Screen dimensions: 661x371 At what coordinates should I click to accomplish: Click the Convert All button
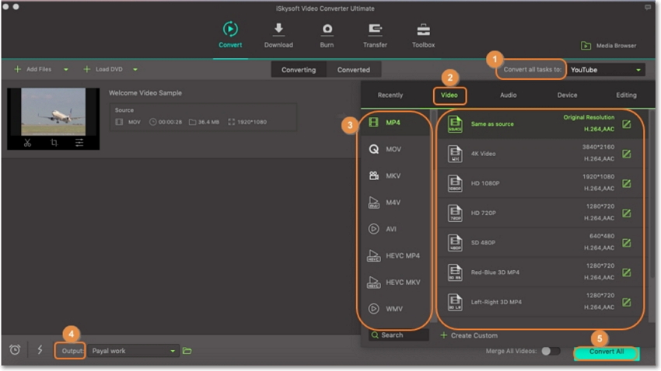click(606, 352)
